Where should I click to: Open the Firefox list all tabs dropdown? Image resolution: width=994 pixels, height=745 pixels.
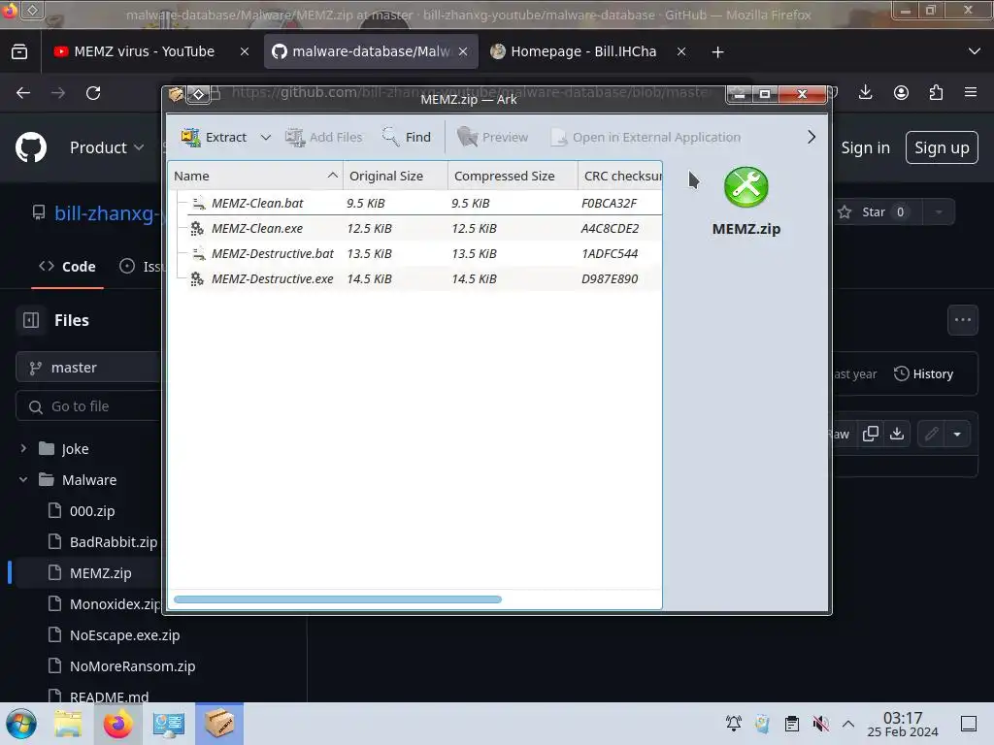[x=975, y=51]
